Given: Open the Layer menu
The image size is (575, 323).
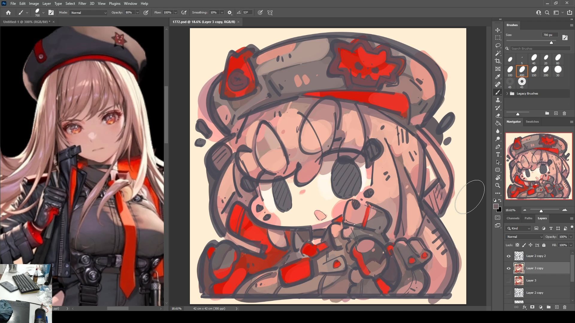Looking at the screenshot, I should [x=46, y=4].
